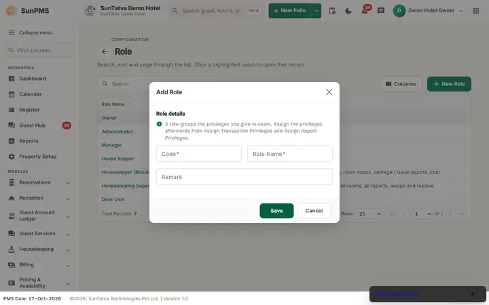Viewport: 489px width, 305px height.
Task: Sort by Role Name column header
Action: [113, 104]
